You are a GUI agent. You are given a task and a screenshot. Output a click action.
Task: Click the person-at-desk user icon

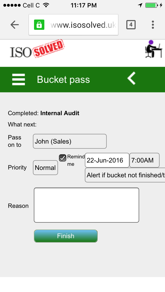[153, 49]
